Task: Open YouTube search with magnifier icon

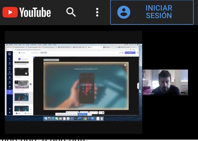Action: click(71, 12)
